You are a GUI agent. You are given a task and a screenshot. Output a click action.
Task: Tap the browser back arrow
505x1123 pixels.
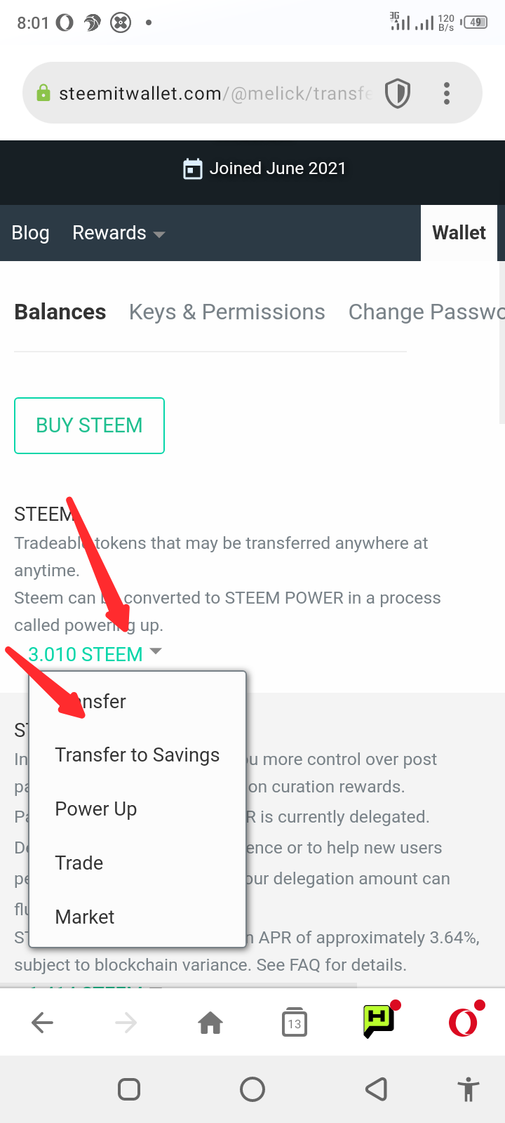(x=43, y=1023)
